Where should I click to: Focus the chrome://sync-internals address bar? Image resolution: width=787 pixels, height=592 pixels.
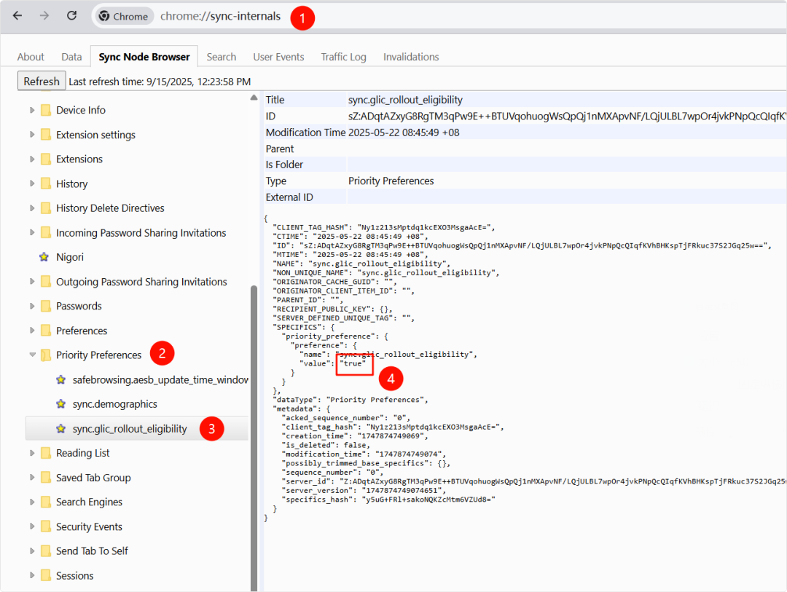220,16
